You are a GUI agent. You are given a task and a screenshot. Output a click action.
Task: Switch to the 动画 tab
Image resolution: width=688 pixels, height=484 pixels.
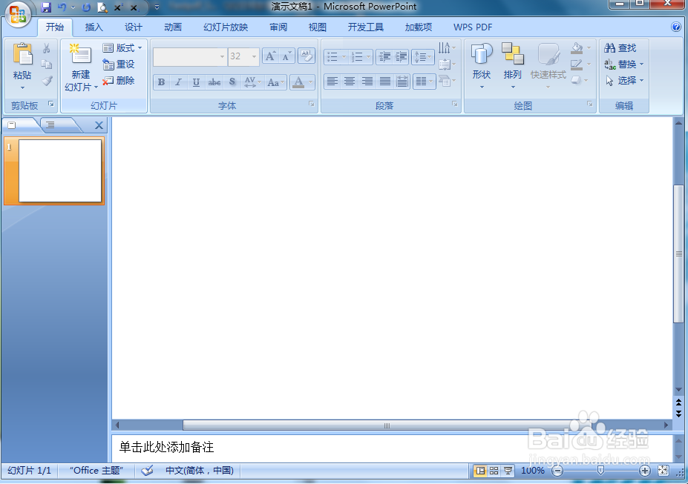[x=173, y=27]
